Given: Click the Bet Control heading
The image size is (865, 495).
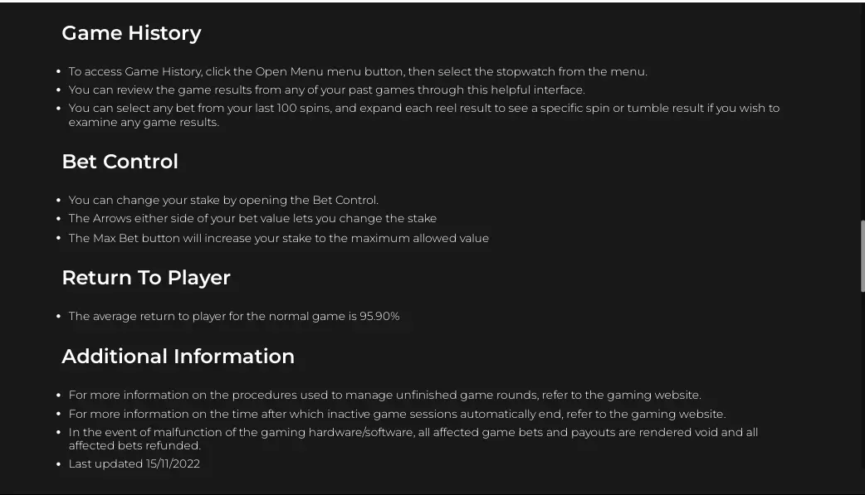Looking at the screenshot, I should [120, 162].
